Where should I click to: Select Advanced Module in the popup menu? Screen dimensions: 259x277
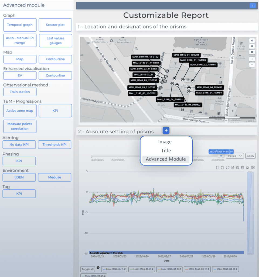tap(165, 159)
